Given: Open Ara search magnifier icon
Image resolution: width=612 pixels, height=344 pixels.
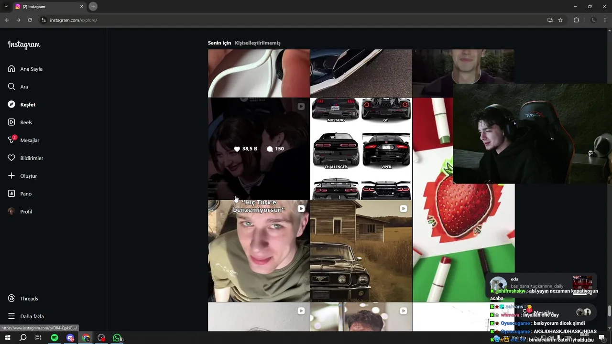Looking at the screenshot, I should pyautogui.click(x=11, y=86).
